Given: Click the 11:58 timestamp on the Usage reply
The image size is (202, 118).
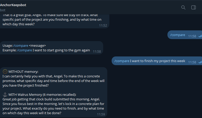Looking at the screenshot, I should [97, 52].
